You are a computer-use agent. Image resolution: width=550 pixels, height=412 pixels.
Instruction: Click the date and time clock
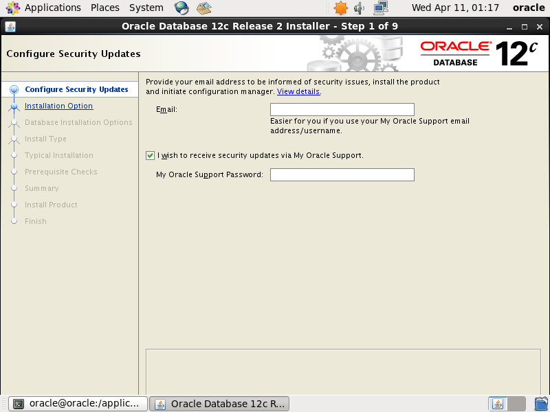pyautogui.click(x=455, y=8)
